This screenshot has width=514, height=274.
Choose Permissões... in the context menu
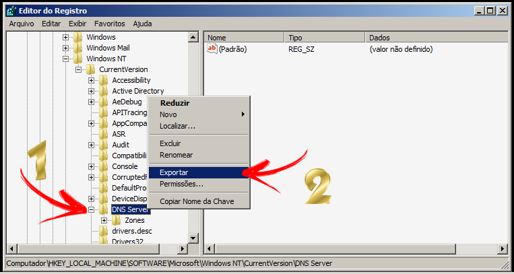(198, 184)
